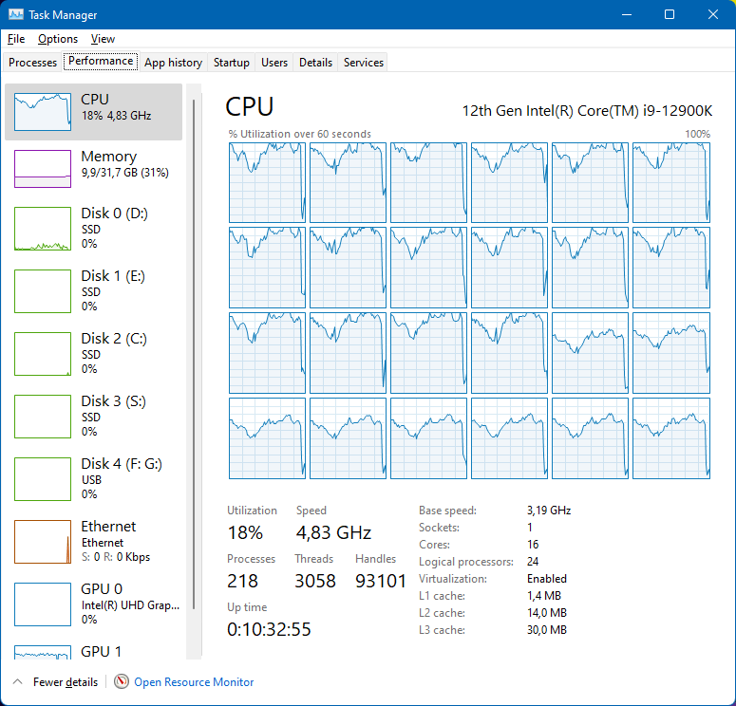The width and height of the screenshot is (736, 706).
Task: Switch to the App history tab
Action: (x=173, y=63)
